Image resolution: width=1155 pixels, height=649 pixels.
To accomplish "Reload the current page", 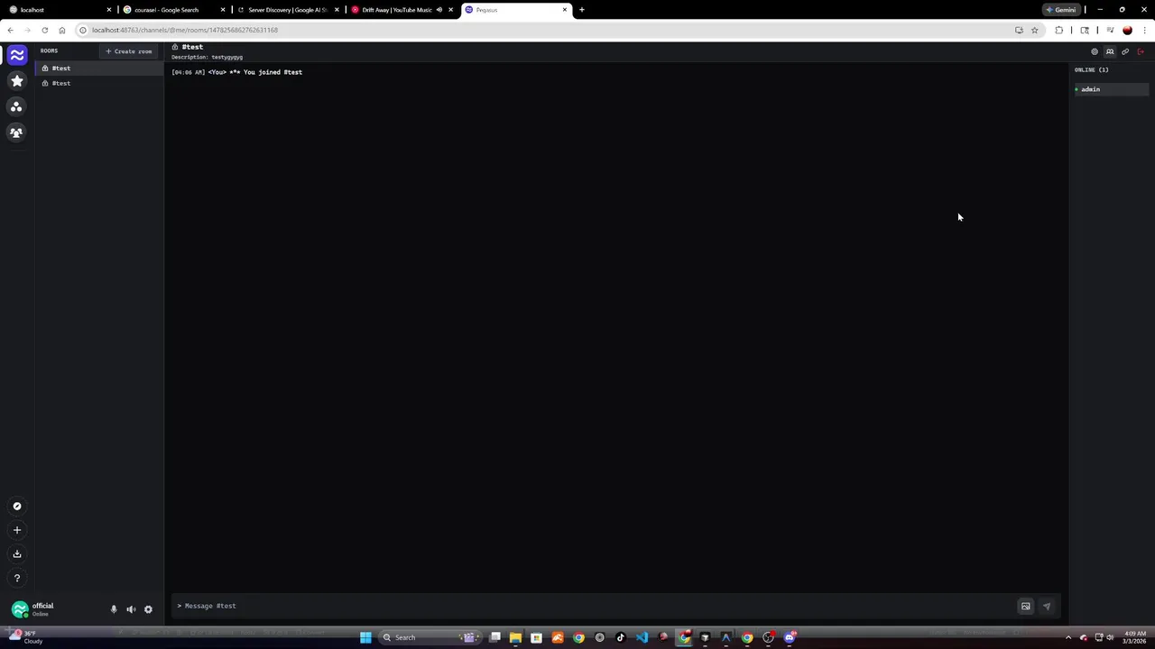I will tap(44, 30).
